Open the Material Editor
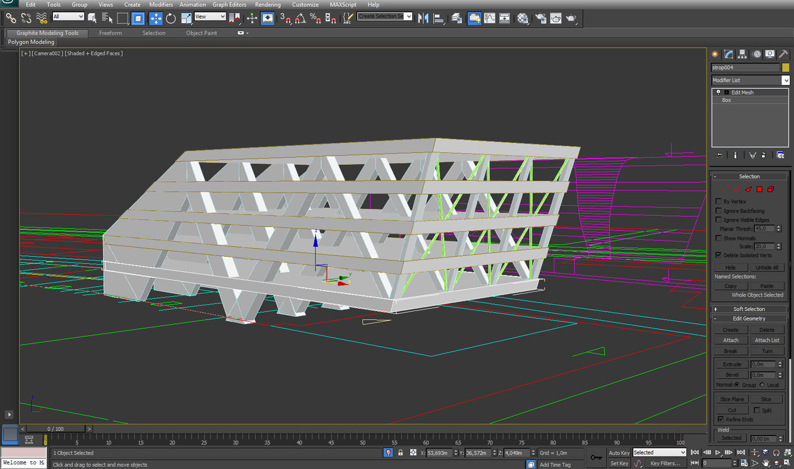 click(522, 19)
